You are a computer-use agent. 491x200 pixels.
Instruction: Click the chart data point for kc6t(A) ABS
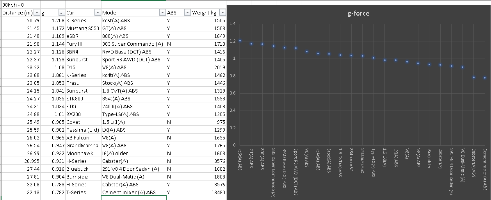[x=240, y=41]
